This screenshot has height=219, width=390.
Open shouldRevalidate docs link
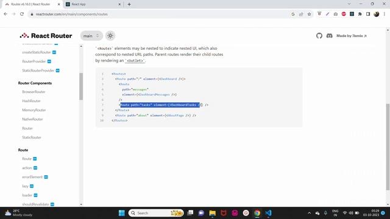tap(35, 204)
